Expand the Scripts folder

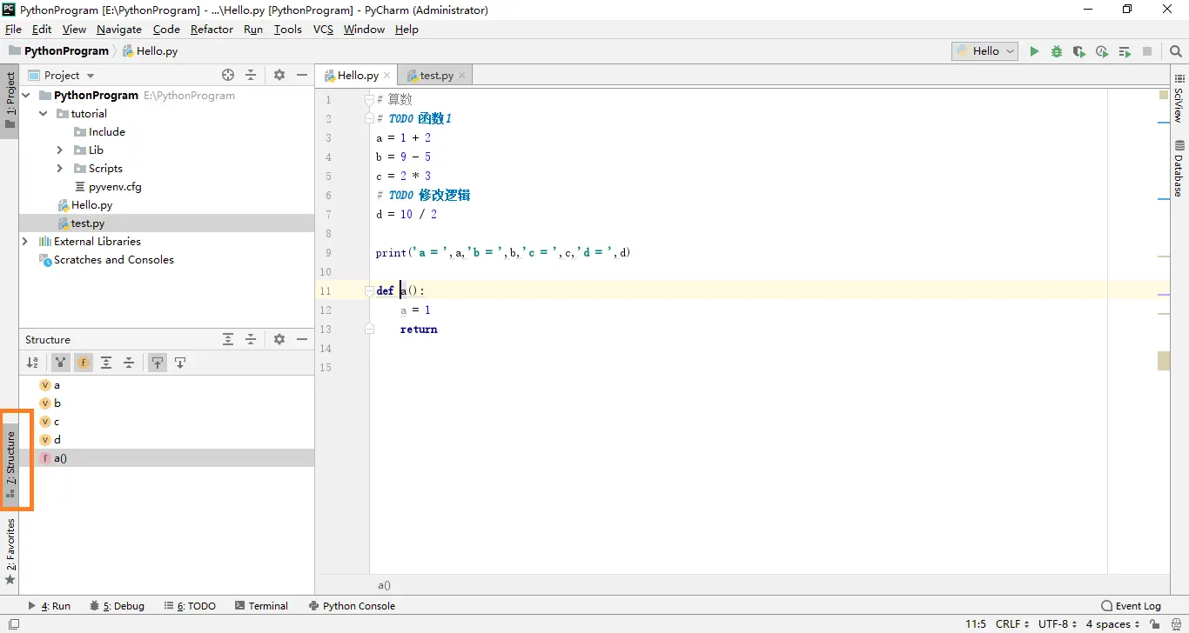(60, 169)
